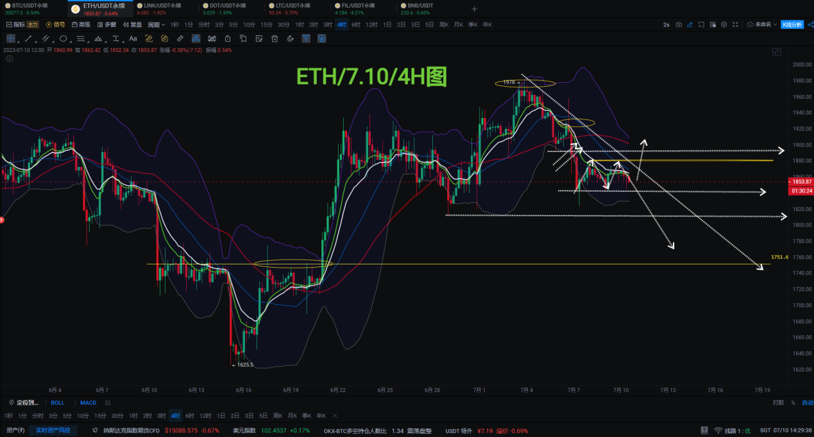Take a chart screenshot with camera icon
The width and height of the screenshot is (814, 437).
[x=679, y=24]
